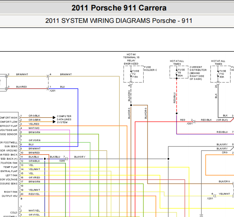Click the 'BRN/GRN' wire label at pin 5
The width and height of the screenshot is (234, 217).
click(34, 133)
